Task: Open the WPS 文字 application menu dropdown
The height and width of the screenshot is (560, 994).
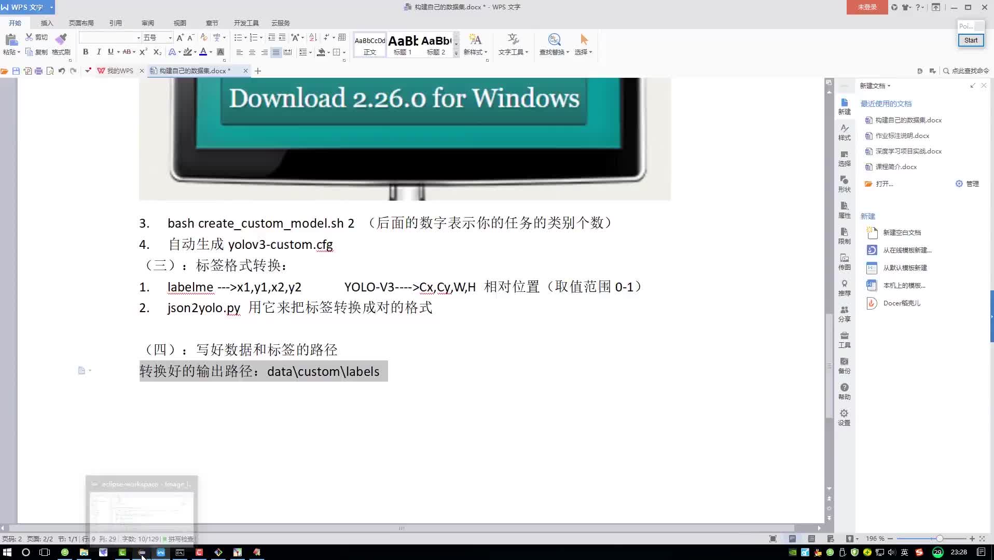Action: tap(51, 7)
